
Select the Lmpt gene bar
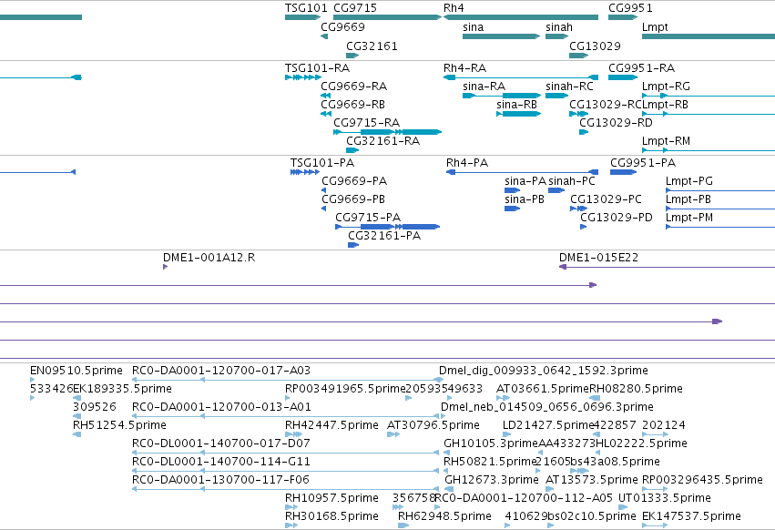coord(709,36)
